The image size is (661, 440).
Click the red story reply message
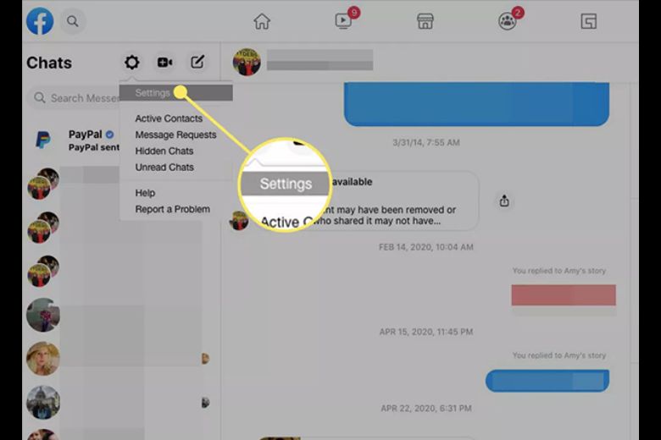(x=564, y=294)
